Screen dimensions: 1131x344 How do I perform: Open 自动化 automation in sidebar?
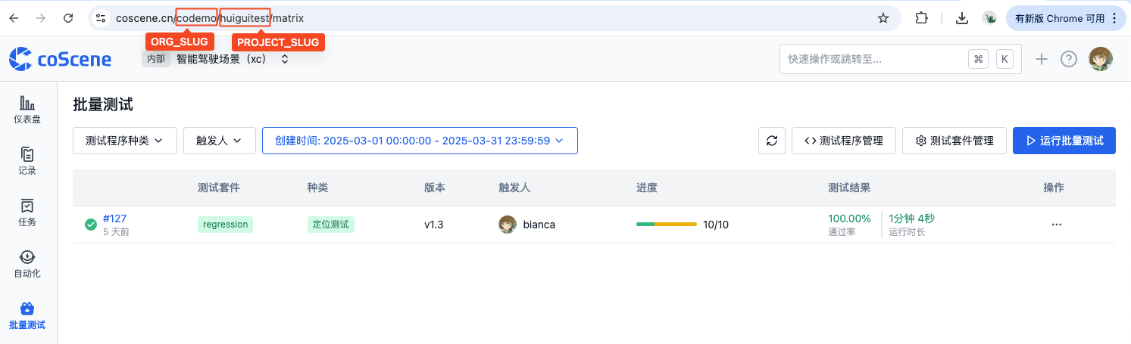tap(27, 263)
